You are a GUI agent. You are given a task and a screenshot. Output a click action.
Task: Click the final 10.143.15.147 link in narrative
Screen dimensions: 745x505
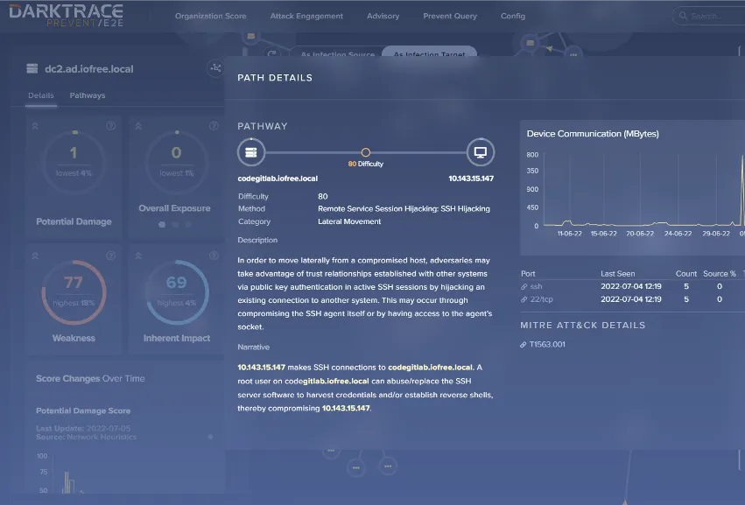click(346, 408)
